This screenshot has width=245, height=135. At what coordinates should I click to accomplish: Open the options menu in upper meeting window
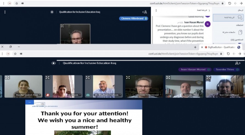5,12
